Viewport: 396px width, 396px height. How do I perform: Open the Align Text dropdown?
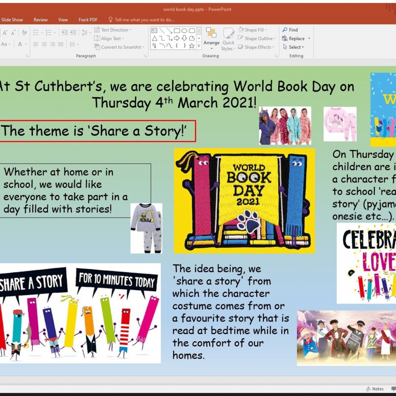(x=109, y=39)
